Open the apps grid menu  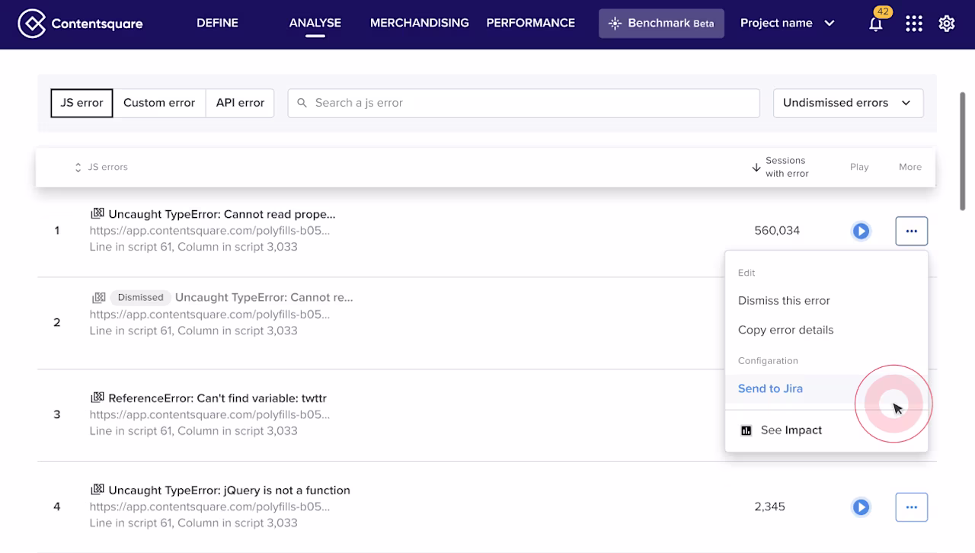pyautogui.click(x=913, y=24)
